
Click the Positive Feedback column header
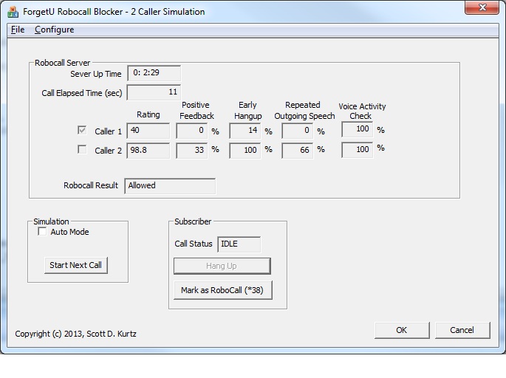tap(196, 110)
